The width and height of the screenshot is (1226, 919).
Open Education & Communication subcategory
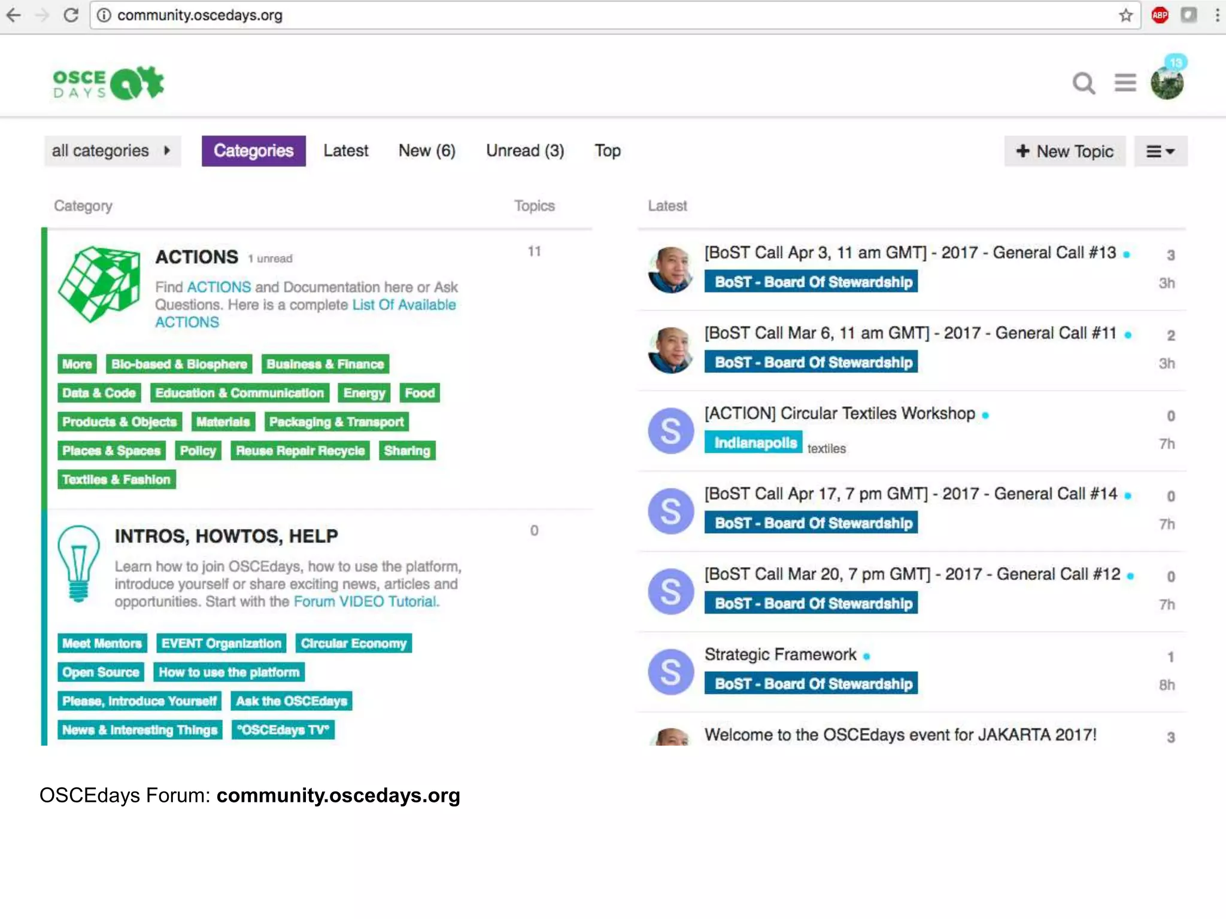(x=239, y=392)
